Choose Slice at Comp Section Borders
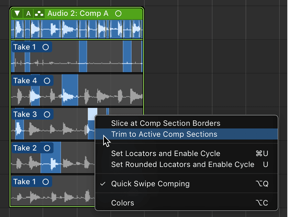The image size is (288, 217). [186, 123]
